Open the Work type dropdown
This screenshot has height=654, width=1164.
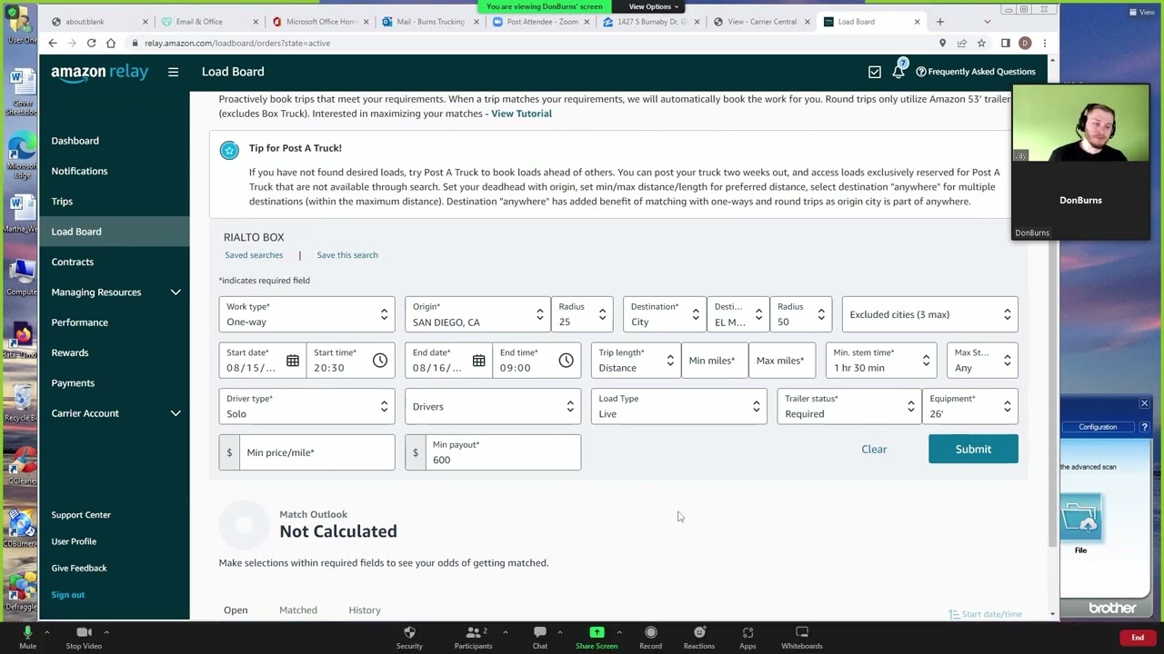[306, 314]
